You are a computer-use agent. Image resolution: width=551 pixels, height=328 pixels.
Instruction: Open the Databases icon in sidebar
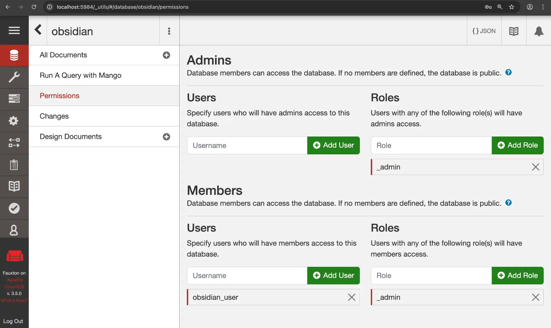(x=14, y=55)
